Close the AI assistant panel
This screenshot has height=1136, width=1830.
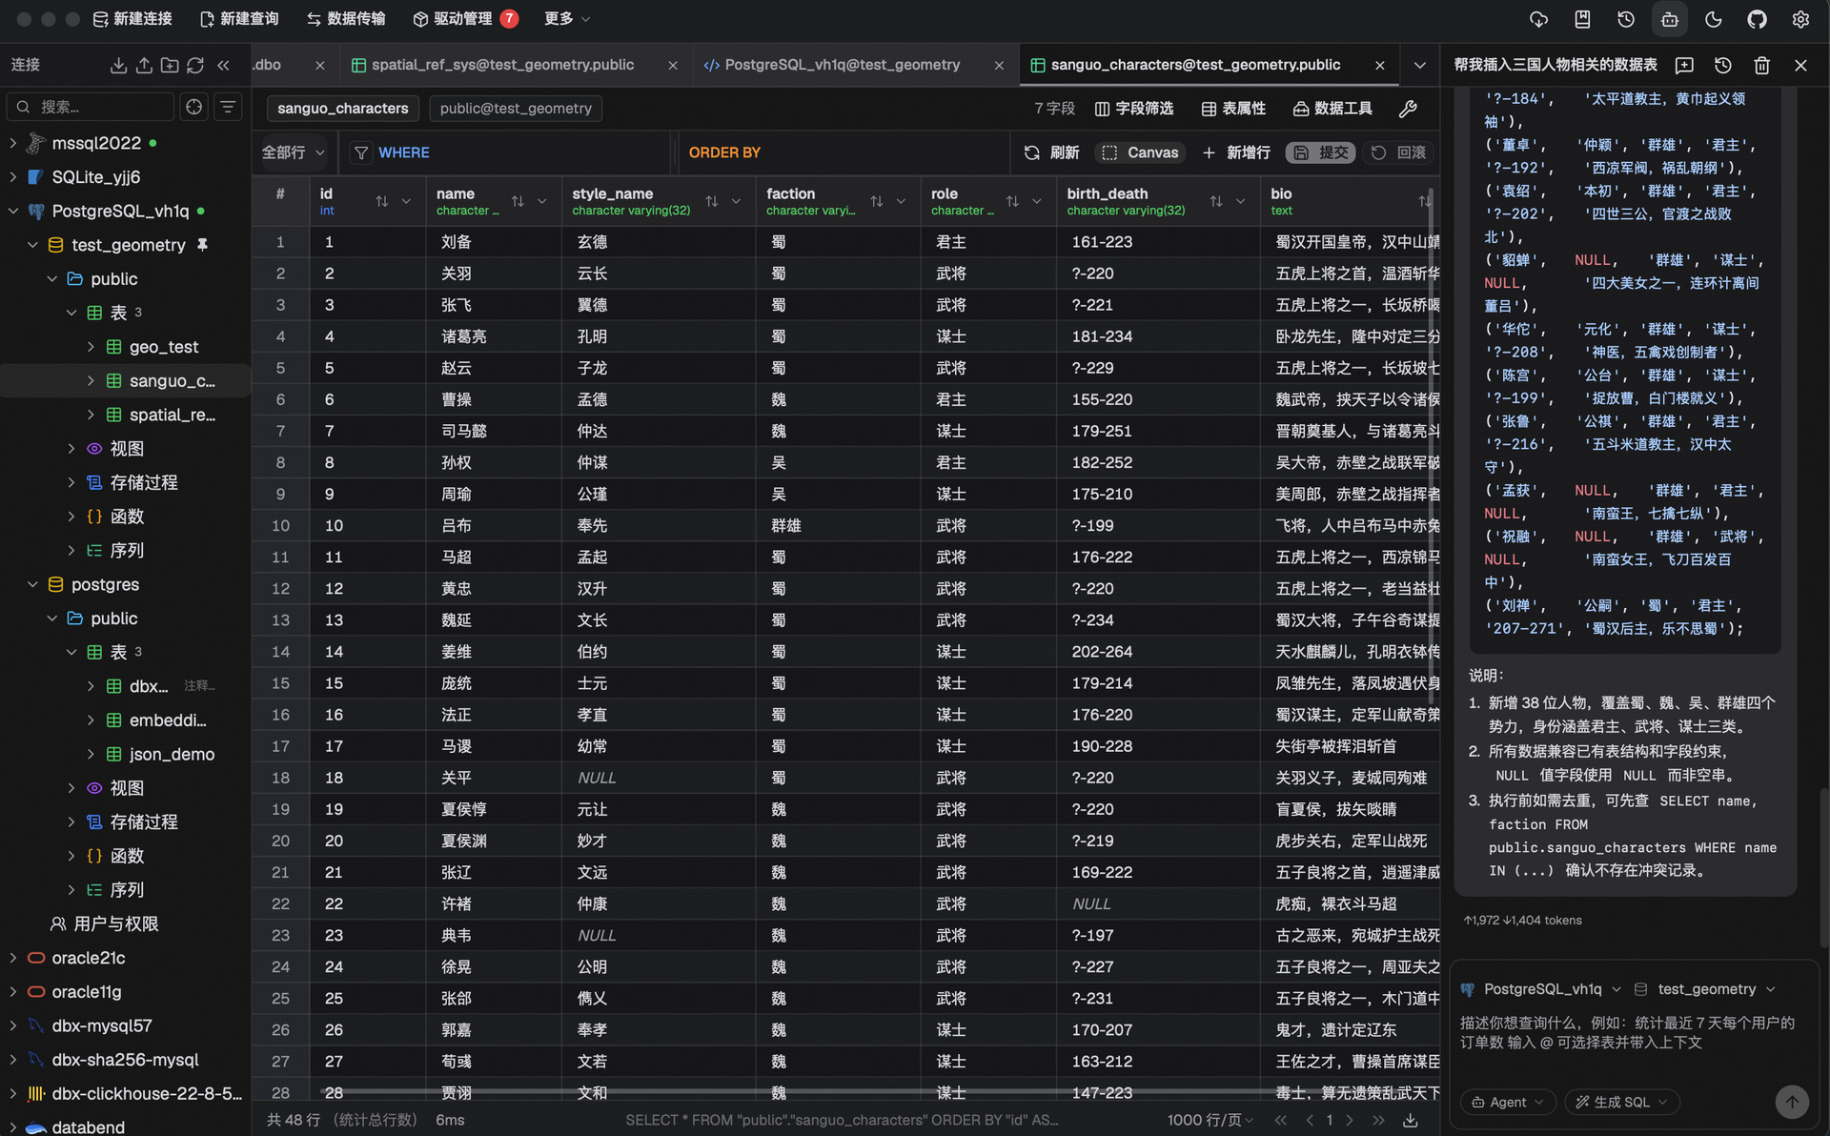tap(1800, 65)
